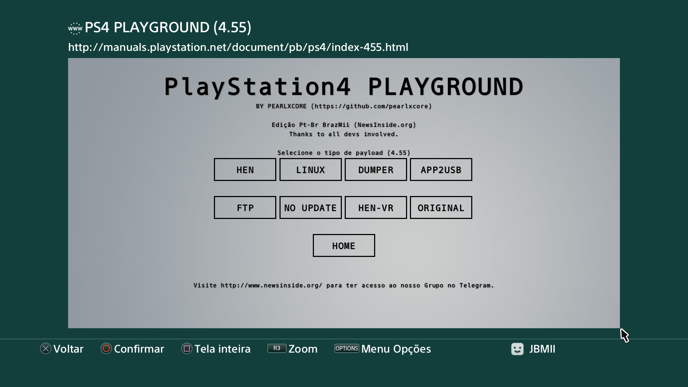This screenshot has height=387, width=688.
Task: Click the Zoom label
Action: click(303, 349)
